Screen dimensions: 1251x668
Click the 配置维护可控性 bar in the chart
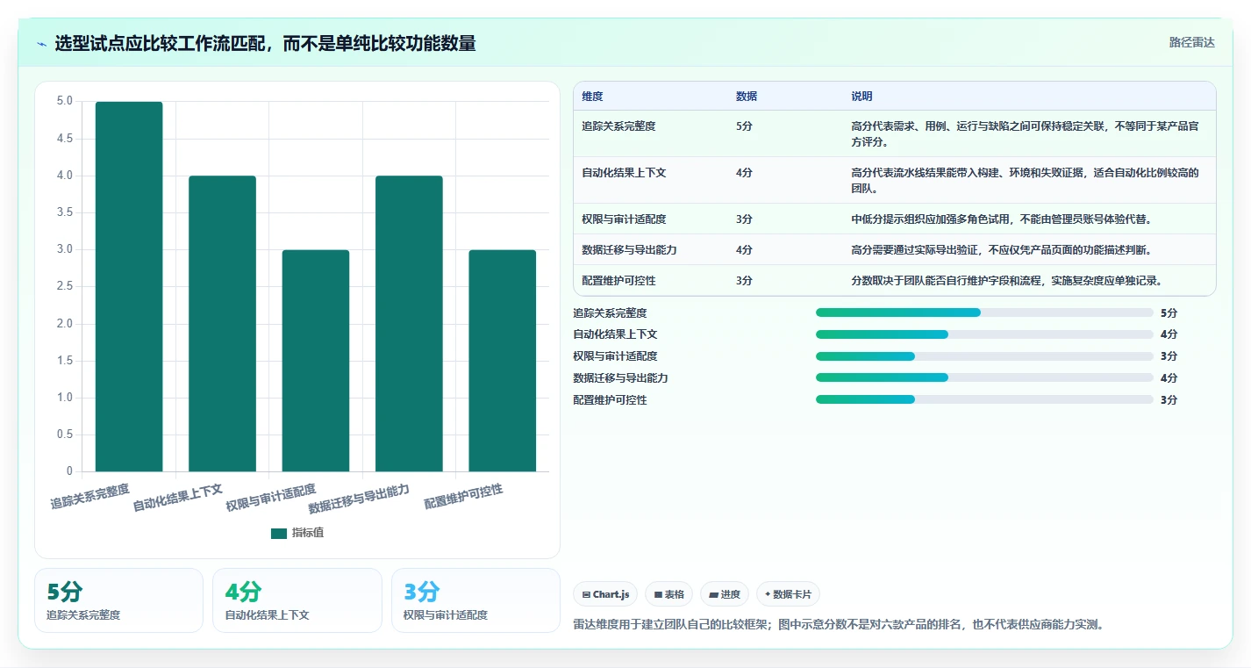point(503,361)
